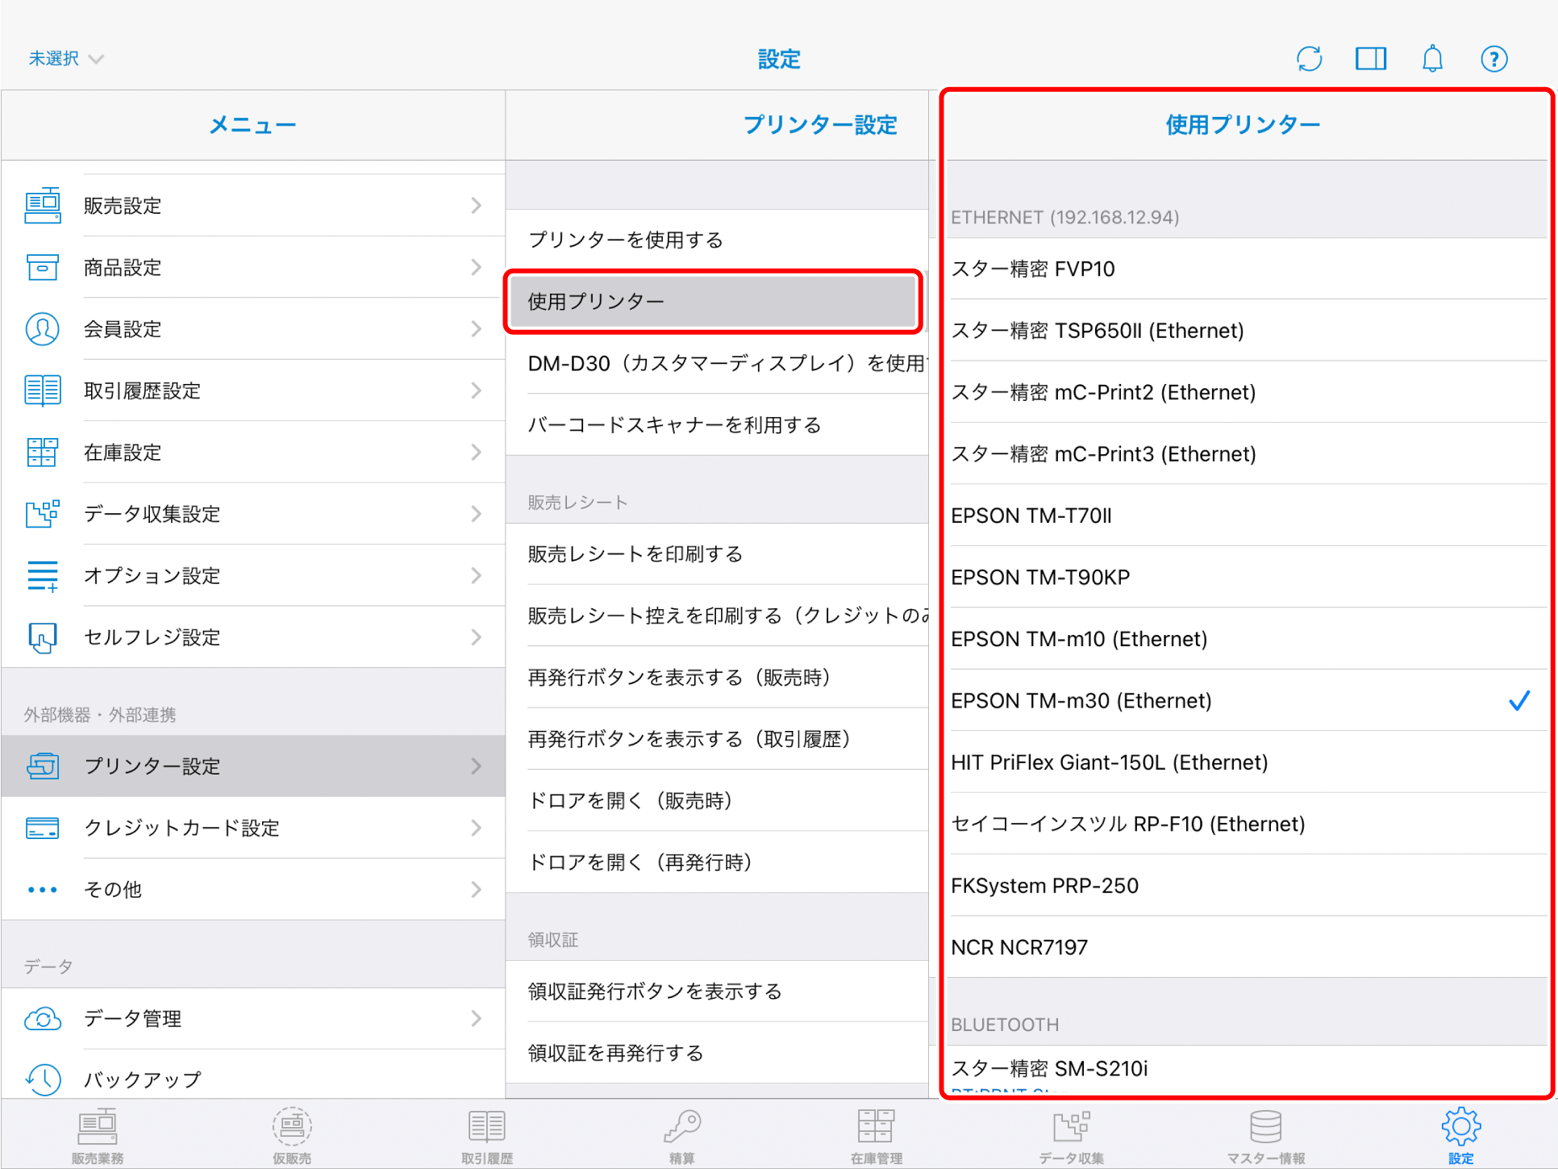Expand オプション設定 row chevron
Viewport: 1558px width, 1169px height.
coord(477,576)
